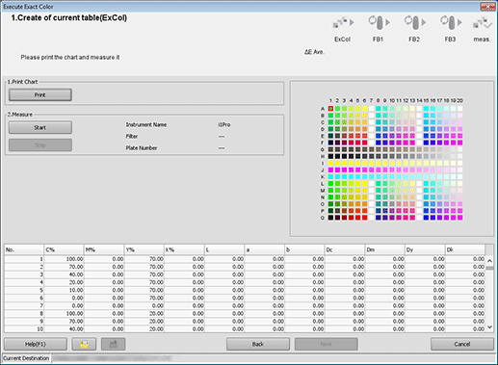This screenshot has height=365, width=498.
Task: Click the Dy column header
Action: 425,249
